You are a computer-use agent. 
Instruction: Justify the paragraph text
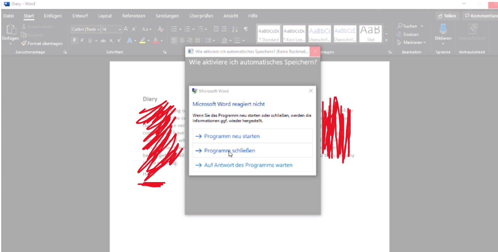[198, 41]
